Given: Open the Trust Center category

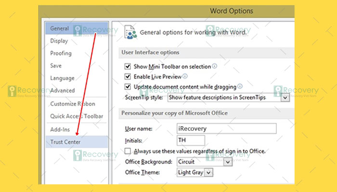Looking at the screenshot, I should tap(77, 142).
